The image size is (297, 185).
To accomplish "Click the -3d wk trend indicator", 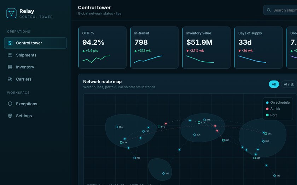I will 245,51.
